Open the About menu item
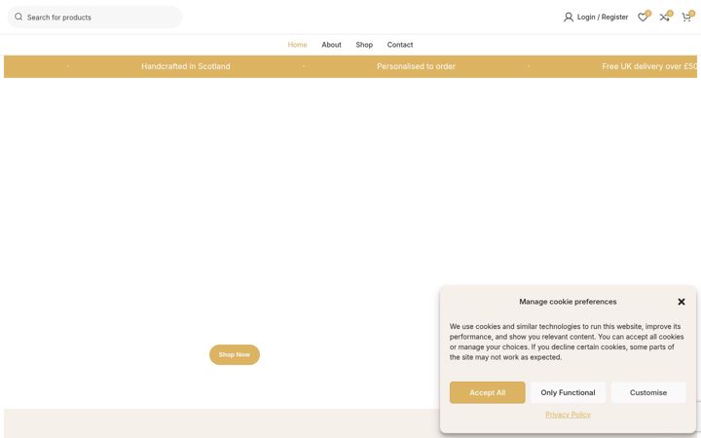The height and width of the screenshot is (438, 701). point(331,45)
